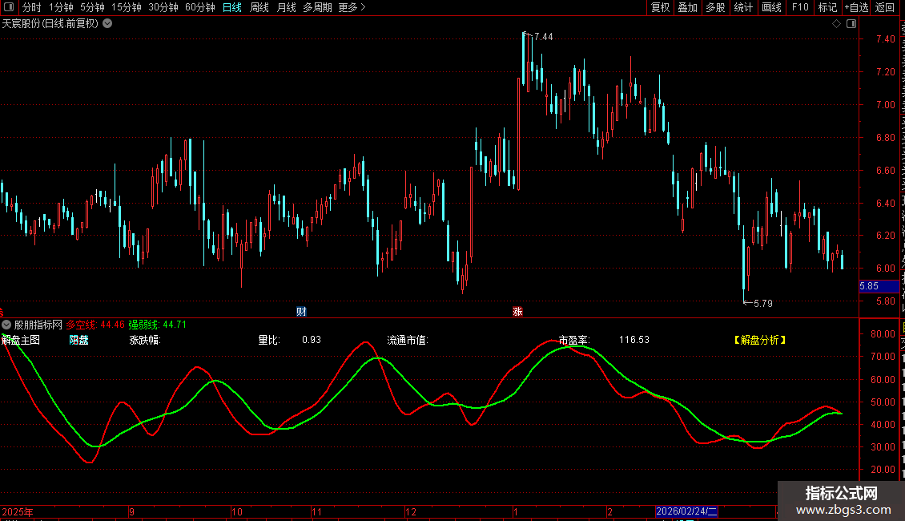Toggle the right side panel icon
The height and width of the screenshot is (521, 905).
[x=851, y=24]
